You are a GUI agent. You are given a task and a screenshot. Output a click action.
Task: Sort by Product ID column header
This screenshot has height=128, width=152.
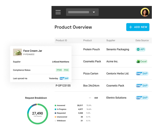(61, 40)
